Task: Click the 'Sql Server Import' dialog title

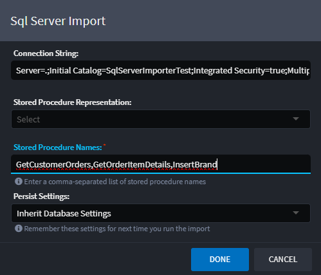Action: pyautogui.click(x=58, y=21)
